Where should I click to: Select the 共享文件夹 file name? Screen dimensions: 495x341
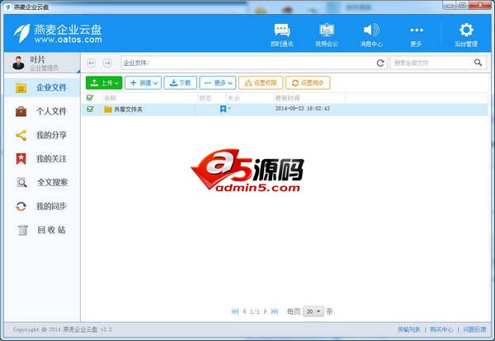coord(128,110)
